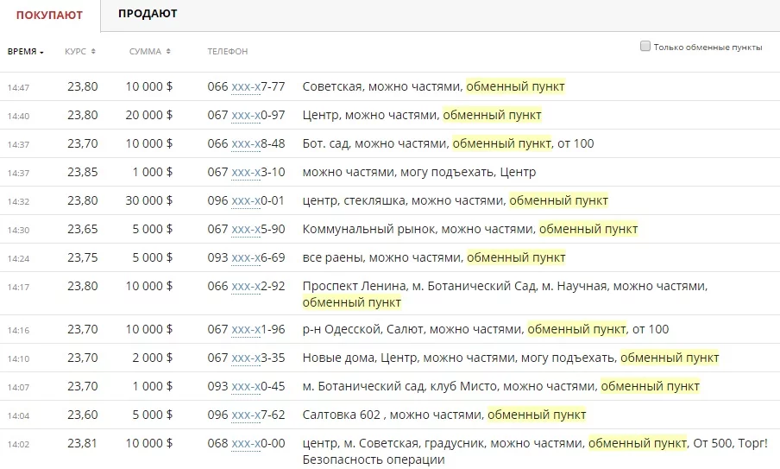Reveal phone number 067 xxx-x3-10
780x469 pixels.
pos(245,172)
